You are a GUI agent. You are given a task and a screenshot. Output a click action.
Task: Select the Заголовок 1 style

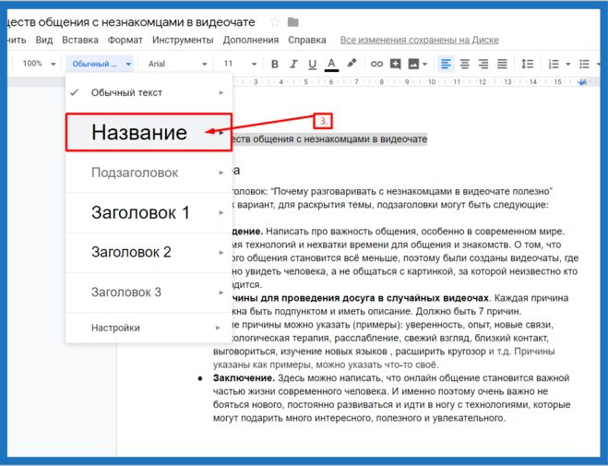click(x=149, y=212)
